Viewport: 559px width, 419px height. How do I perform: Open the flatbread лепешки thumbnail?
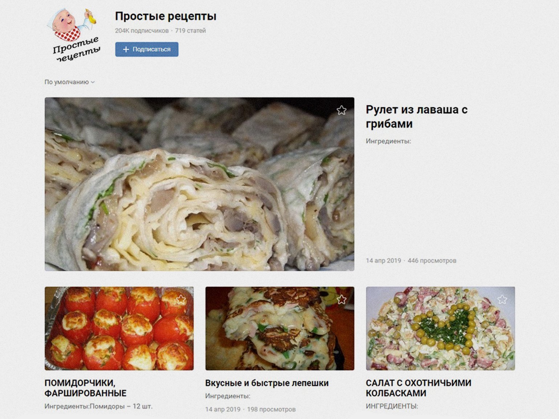(279, 328)
